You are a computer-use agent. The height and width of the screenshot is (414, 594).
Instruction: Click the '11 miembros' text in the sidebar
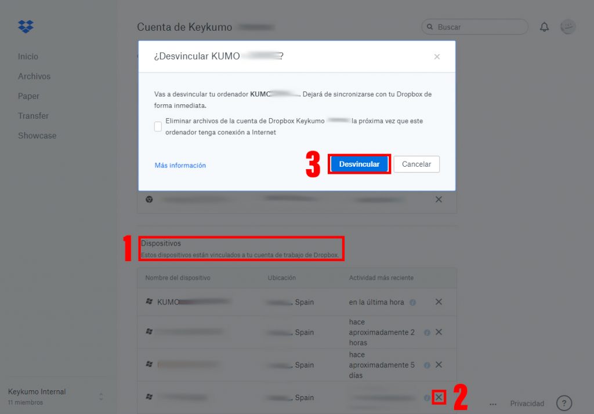(26, 402)
